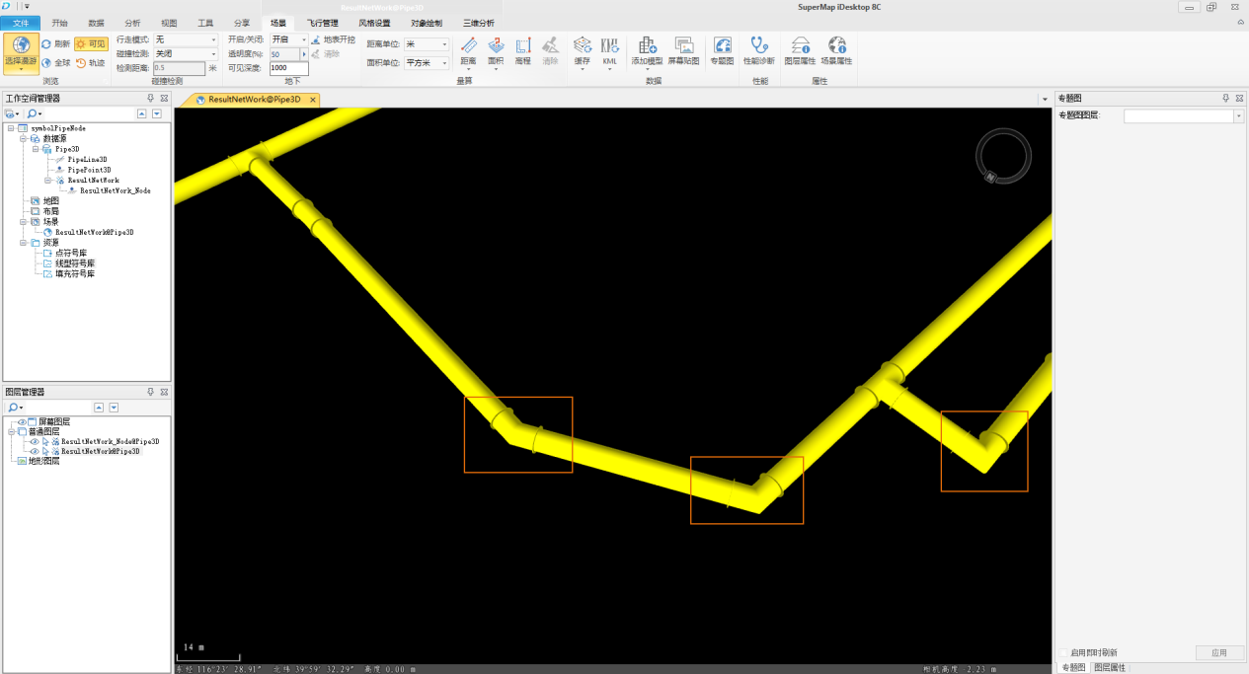Toggle visibility of ResultNetWork_Node@Pipe3D layer
The height and width of the screenshot is (674, 1249).
pyautogui.click(x=34, y=441)
